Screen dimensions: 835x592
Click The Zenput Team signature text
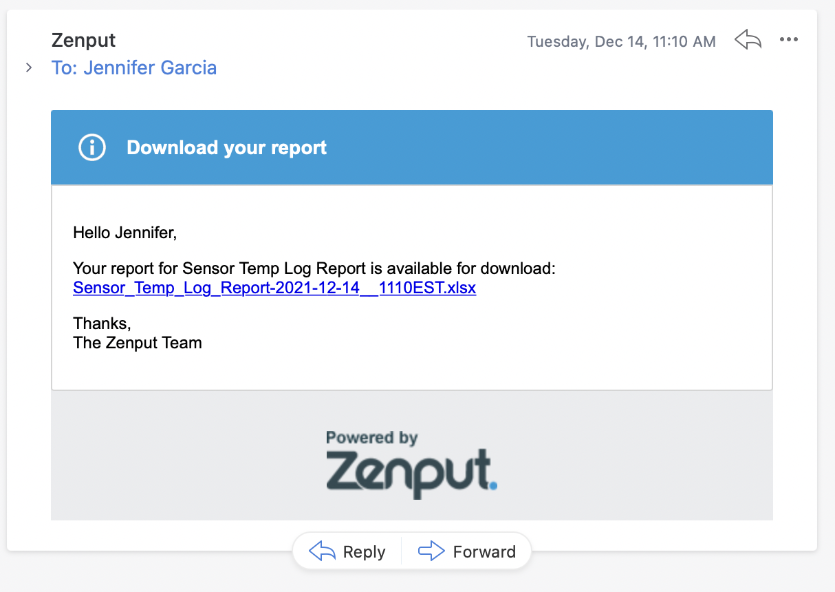point(138,342)
